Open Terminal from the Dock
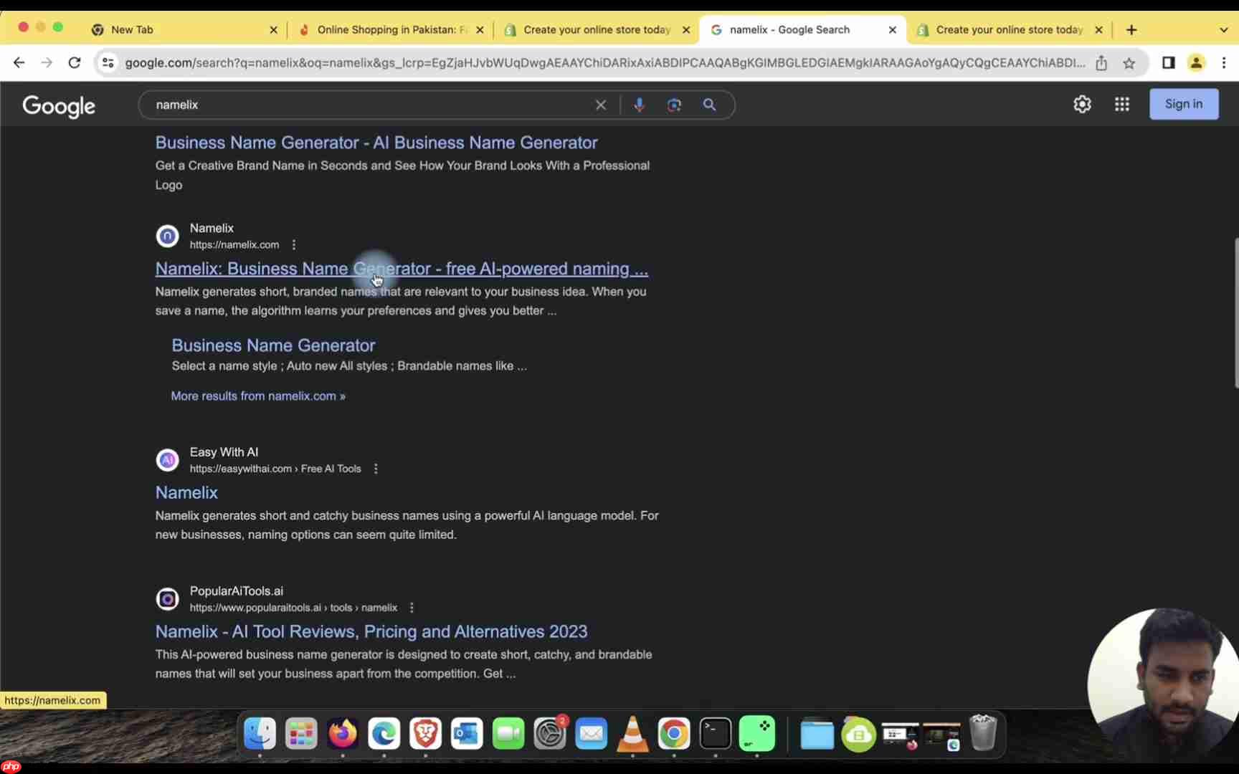This screenshot has height=774, width=1239. click(x=716, y=733)
